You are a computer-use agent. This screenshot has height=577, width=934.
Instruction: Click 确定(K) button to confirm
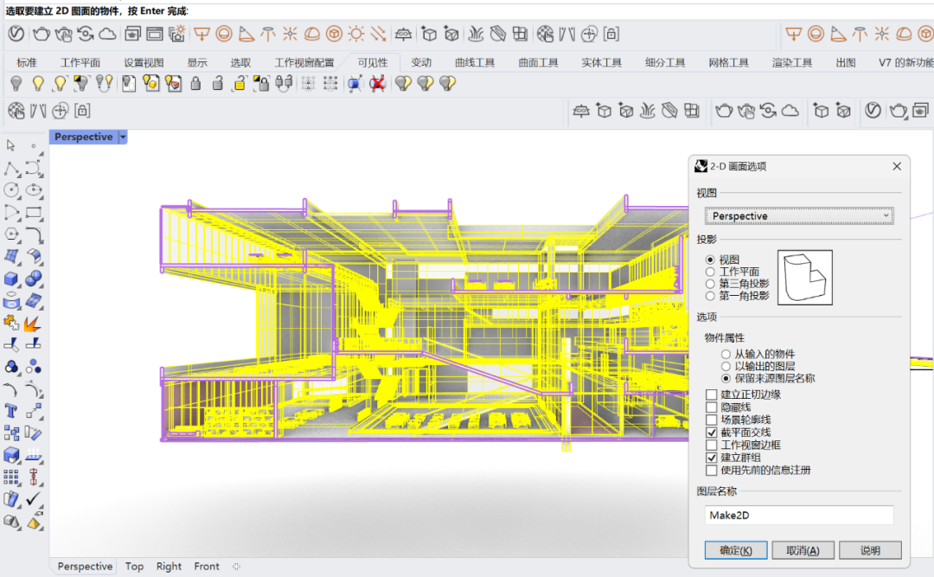pos(736,550)
